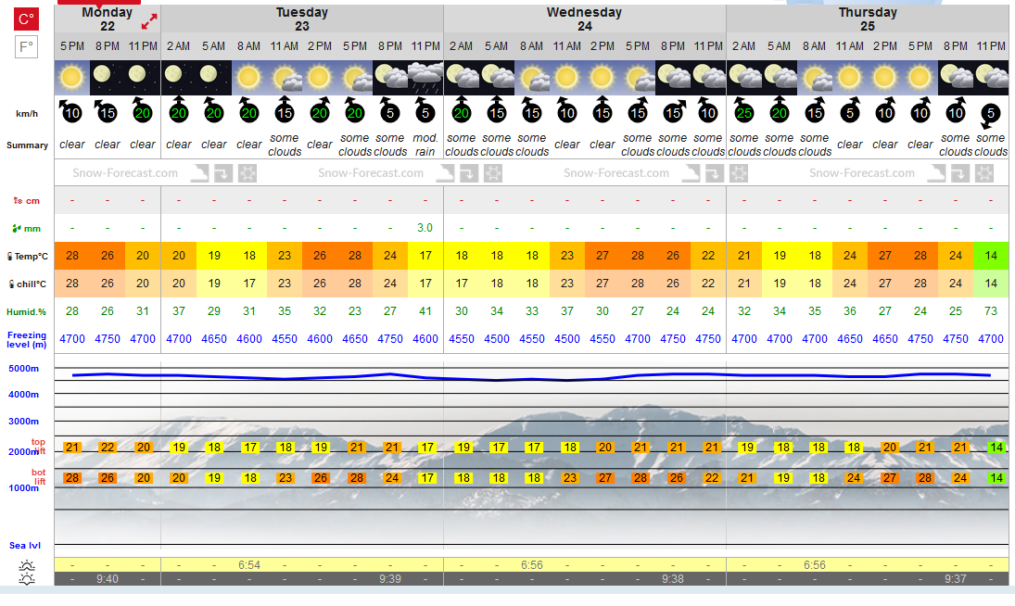The image size is (1015, 606).
Task: Click Tuesday 11 AM wind icon showing 15
Action: [285, 112]
